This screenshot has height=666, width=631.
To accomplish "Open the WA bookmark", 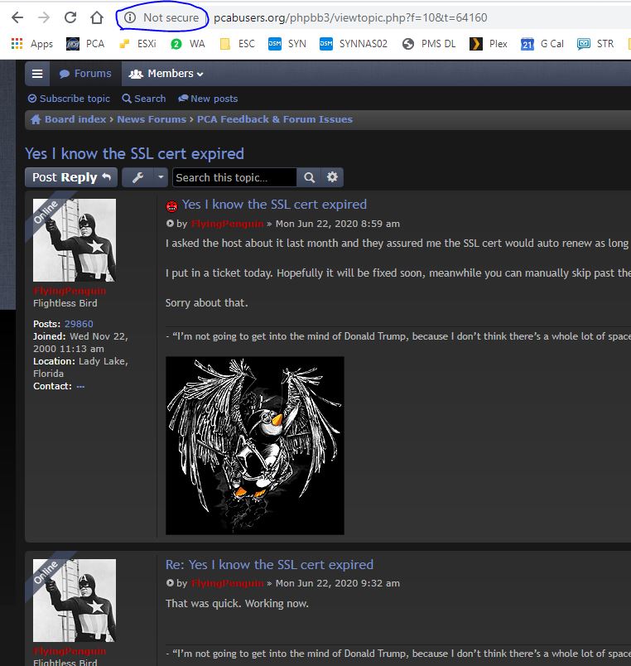I will [188, 44].
